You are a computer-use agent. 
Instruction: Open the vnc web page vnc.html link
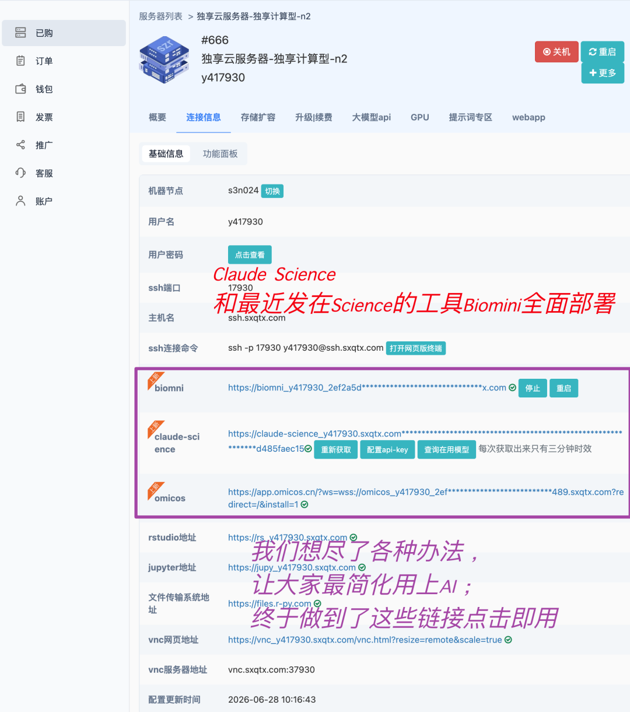tap(365, 640)
